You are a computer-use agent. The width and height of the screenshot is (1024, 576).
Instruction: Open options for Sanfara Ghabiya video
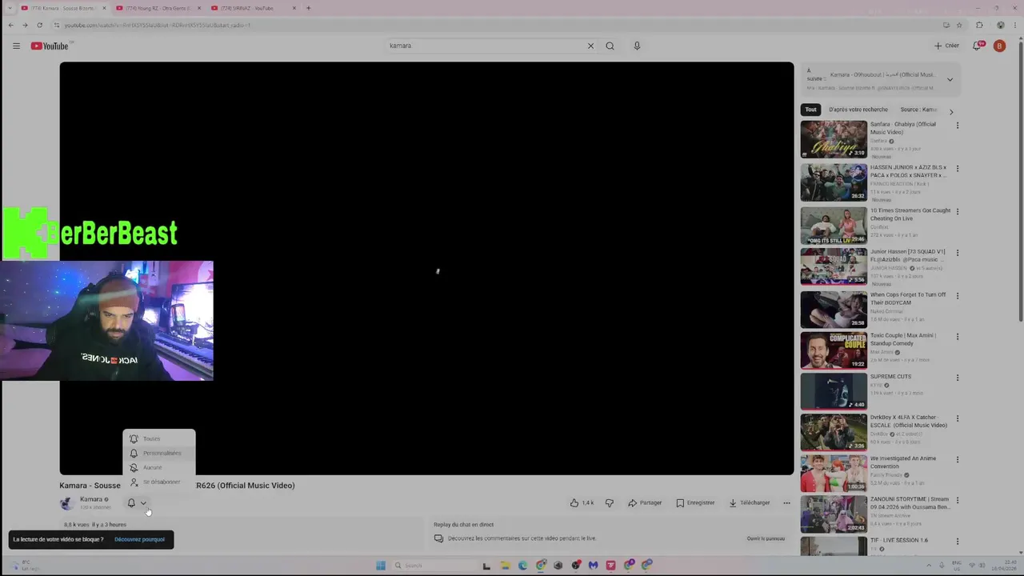957,126
